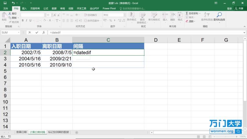Toggle Underline formatting button
This screenshot has height=139, width=247.
(x=31, y=20)
